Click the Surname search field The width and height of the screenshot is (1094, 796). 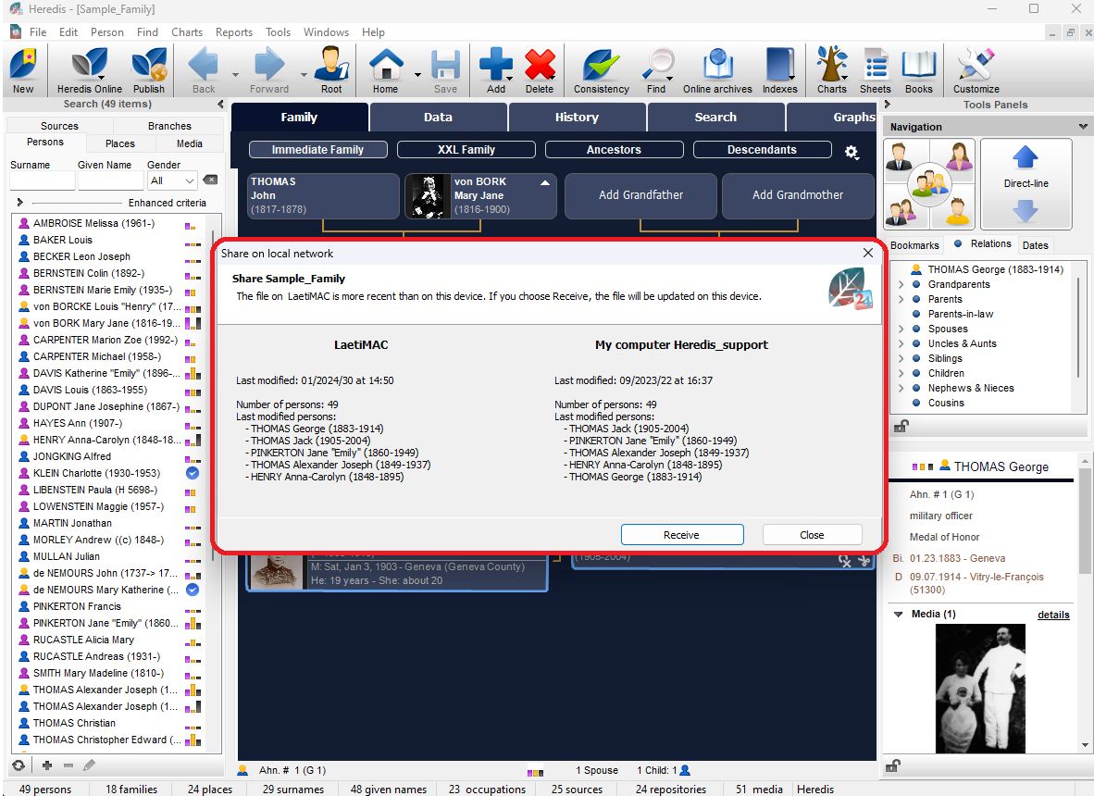tap(42, 181)
